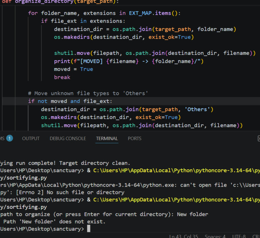
Task: Click 'Ln 43, Col 35' in the status bar
Action: click(x=184, y=236)
